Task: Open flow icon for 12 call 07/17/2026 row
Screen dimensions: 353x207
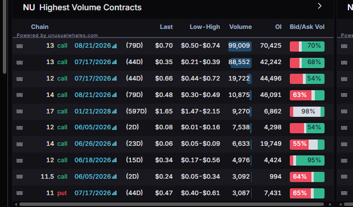Action: pos(19,79)
